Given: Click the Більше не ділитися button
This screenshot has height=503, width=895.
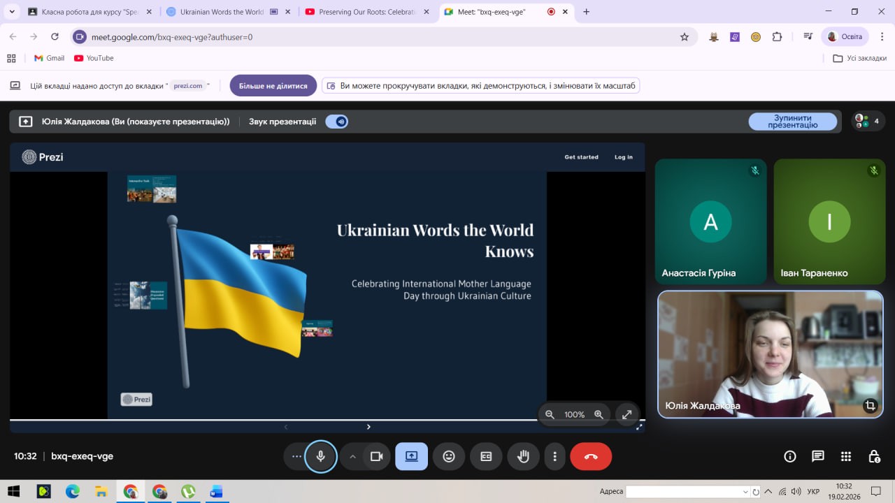Looking at the screenshot, I should click(273, 86).
